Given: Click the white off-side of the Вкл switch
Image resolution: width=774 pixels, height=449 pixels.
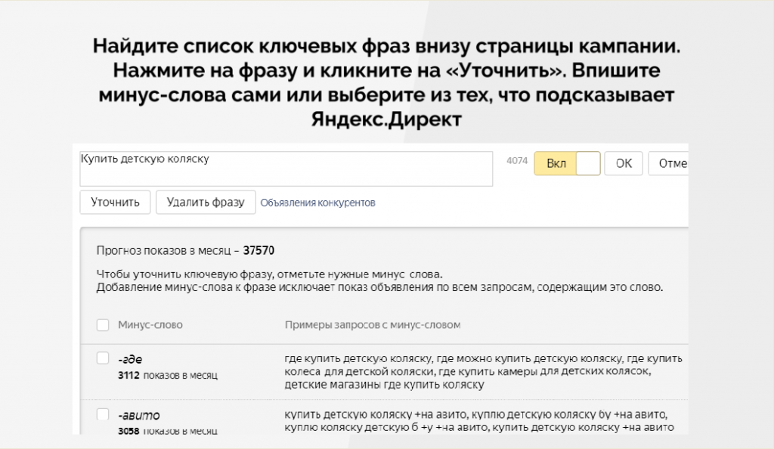Looking at the screenshot, I should click(588, 163).
